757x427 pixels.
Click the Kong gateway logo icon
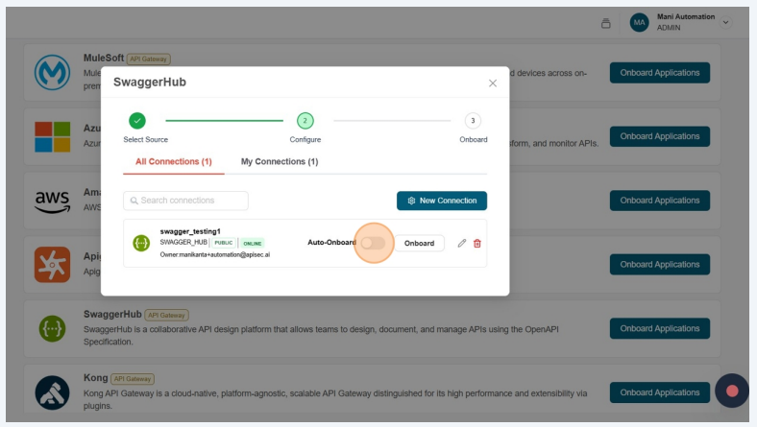[x=52, y=391]
